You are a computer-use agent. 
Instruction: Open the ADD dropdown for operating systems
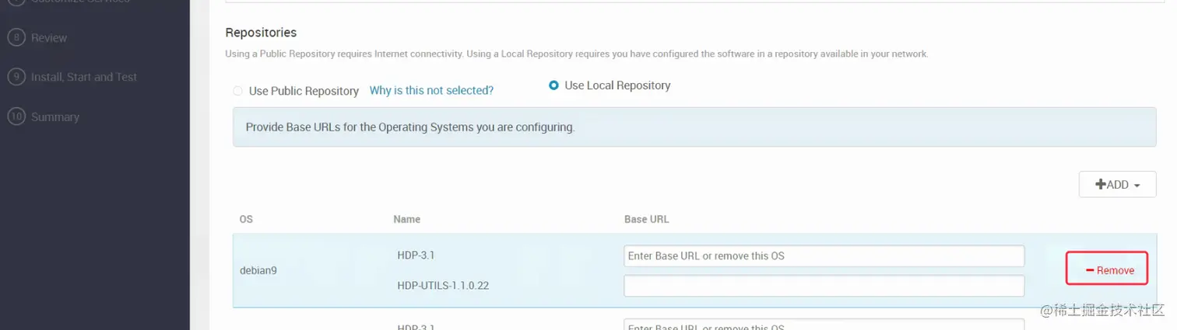click(1117, 185)
